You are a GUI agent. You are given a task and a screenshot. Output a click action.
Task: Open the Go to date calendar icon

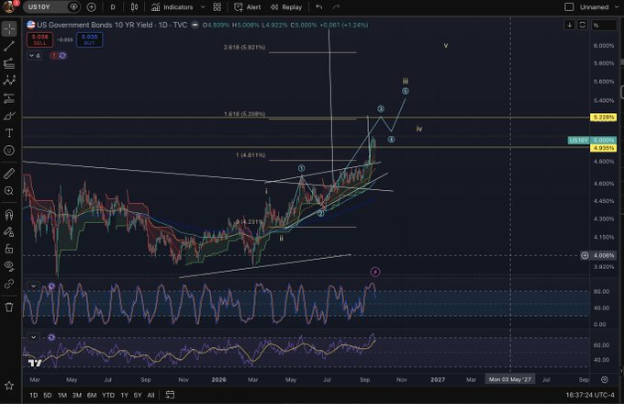point(170,395)
